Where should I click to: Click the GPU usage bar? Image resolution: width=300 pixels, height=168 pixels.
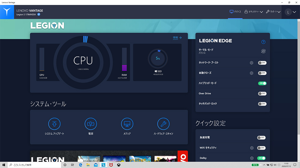(x=42, y=59)
